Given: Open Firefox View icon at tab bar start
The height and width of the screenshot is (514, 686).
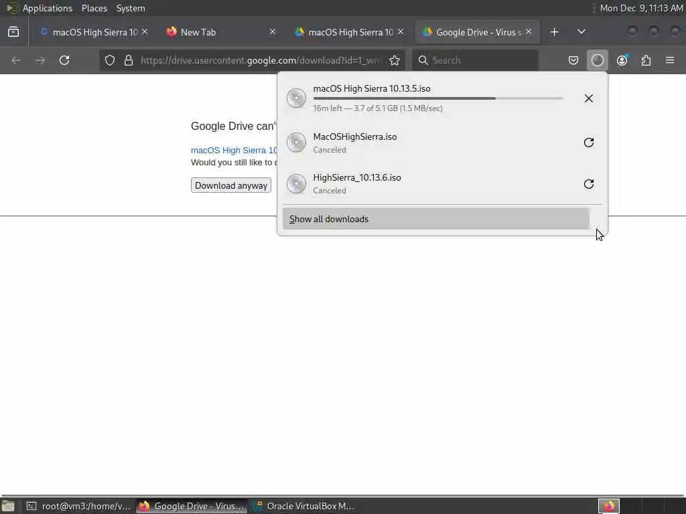Looking at the screenshot, I should click(13, 32).
